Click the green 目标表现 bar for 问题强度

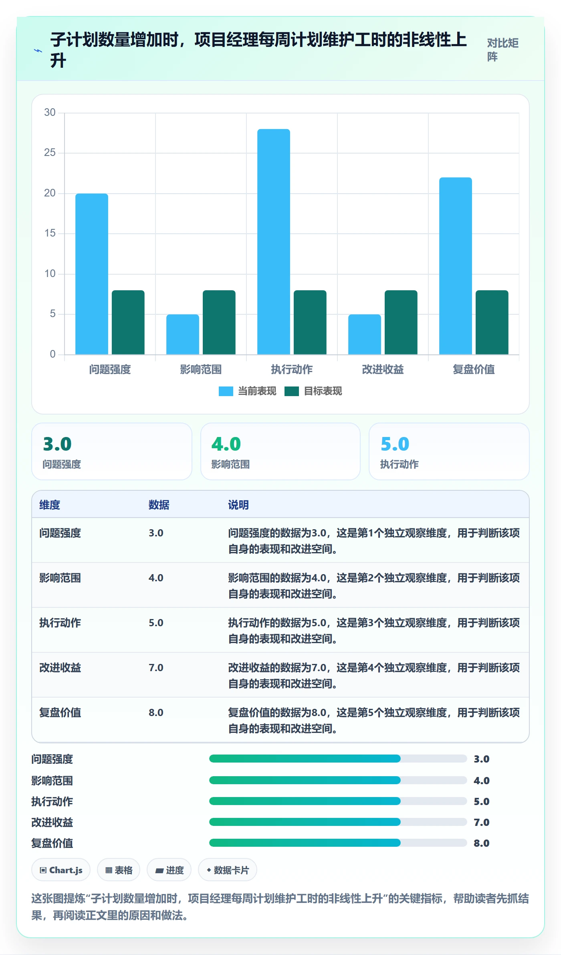tap(128, 322)
